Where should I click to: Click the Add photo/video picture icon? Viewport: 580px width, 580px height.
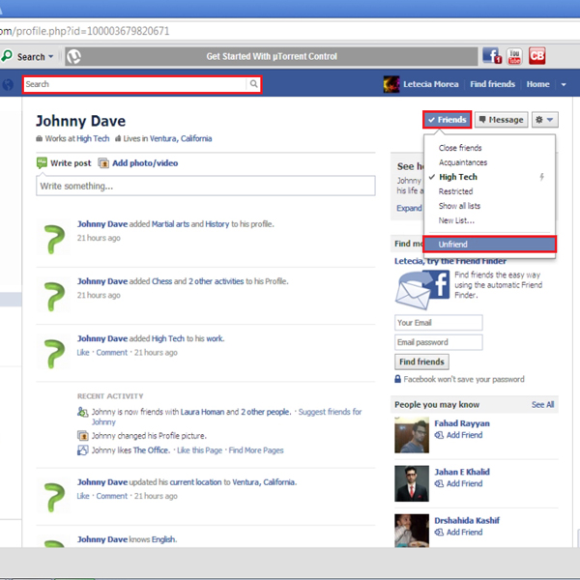(x=103, y=163)
